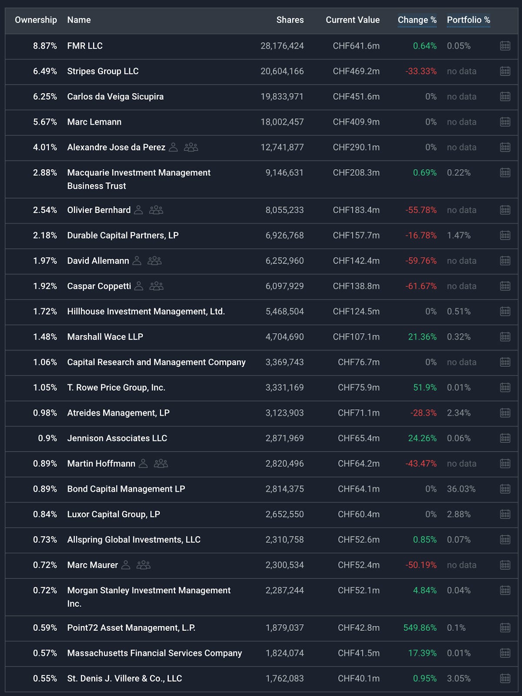The image size is (522, 696).
Task: Select Carlos da Veiga Sicupira name
Action: 116,97
